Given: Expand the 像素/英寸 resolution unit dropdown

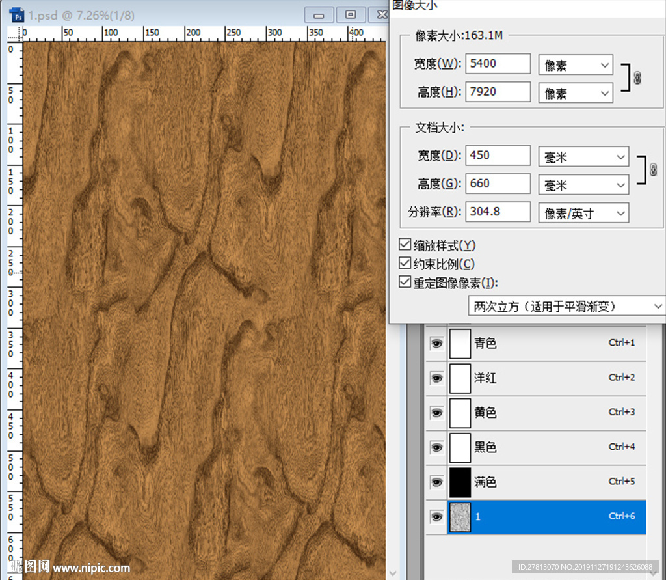Looking at the screenshot, I should [x=583, y=213].
